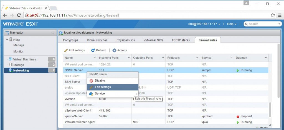Image resolution: width=284 pixels, height=130 pixels.
Task: Switch to the VMkernel NICs tab
Action: pos(153,40)
